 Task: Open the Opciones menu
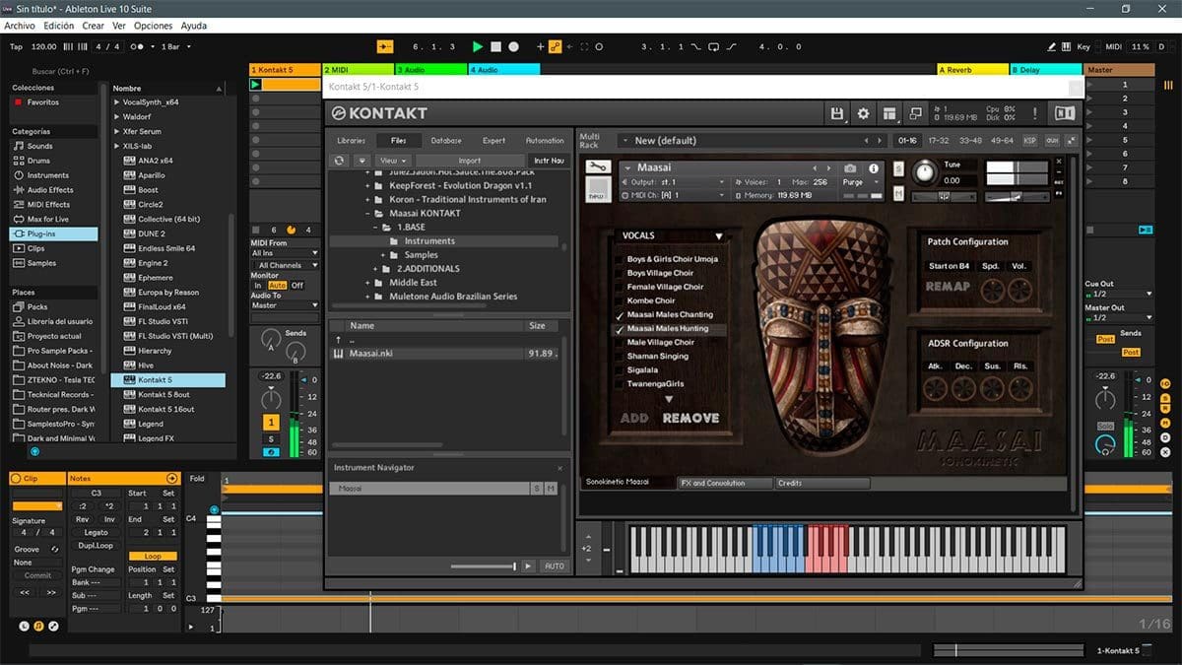(153, 26)
